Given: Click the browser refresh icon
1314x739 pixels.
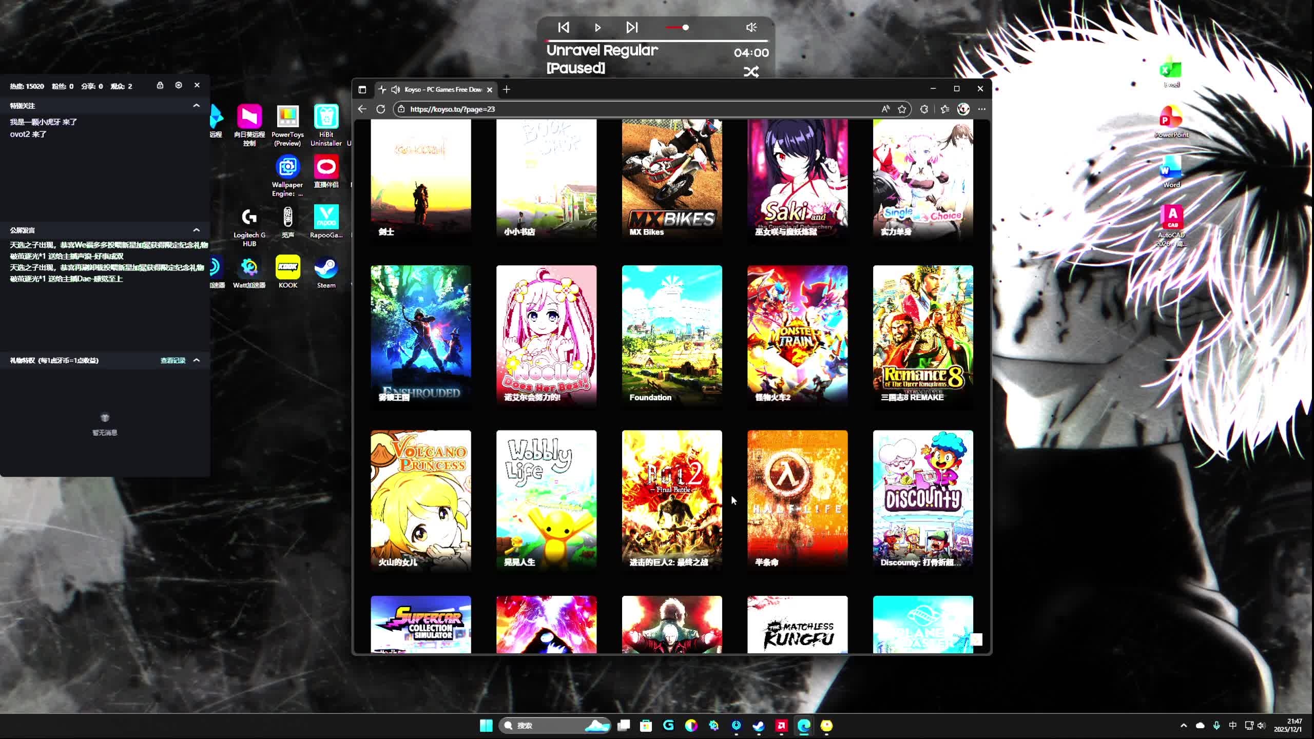Looking at the screenshot, I should [x=380, y=109].
